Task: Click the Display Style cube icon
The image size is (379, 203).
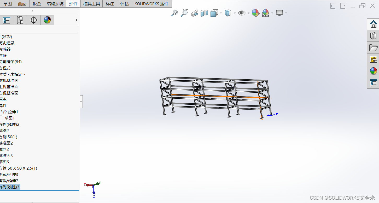Action: (x=228, y=13)
